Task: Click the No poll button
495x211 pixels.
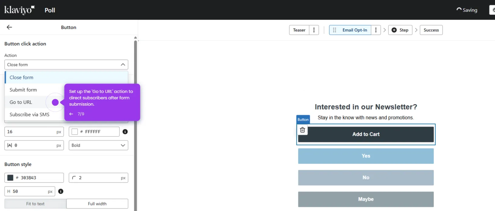Action: tap(366, 178)
